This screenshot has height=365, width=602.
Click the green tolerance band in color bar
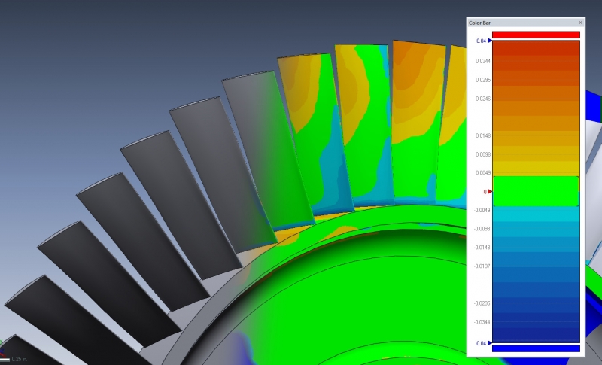[x=536, y=191]
